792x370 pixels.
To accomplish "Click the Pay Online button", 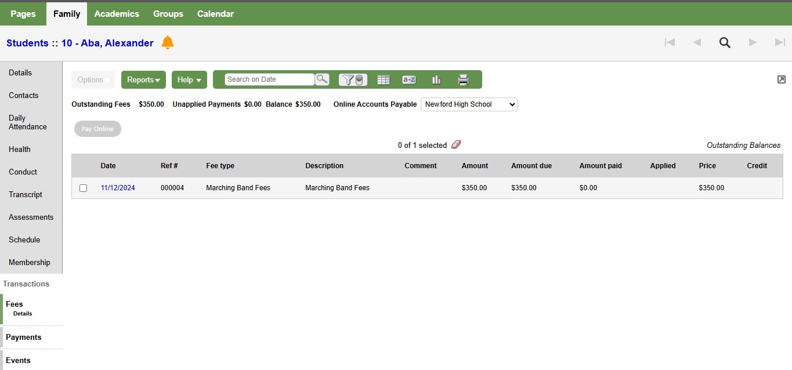I will pos(97,129).
